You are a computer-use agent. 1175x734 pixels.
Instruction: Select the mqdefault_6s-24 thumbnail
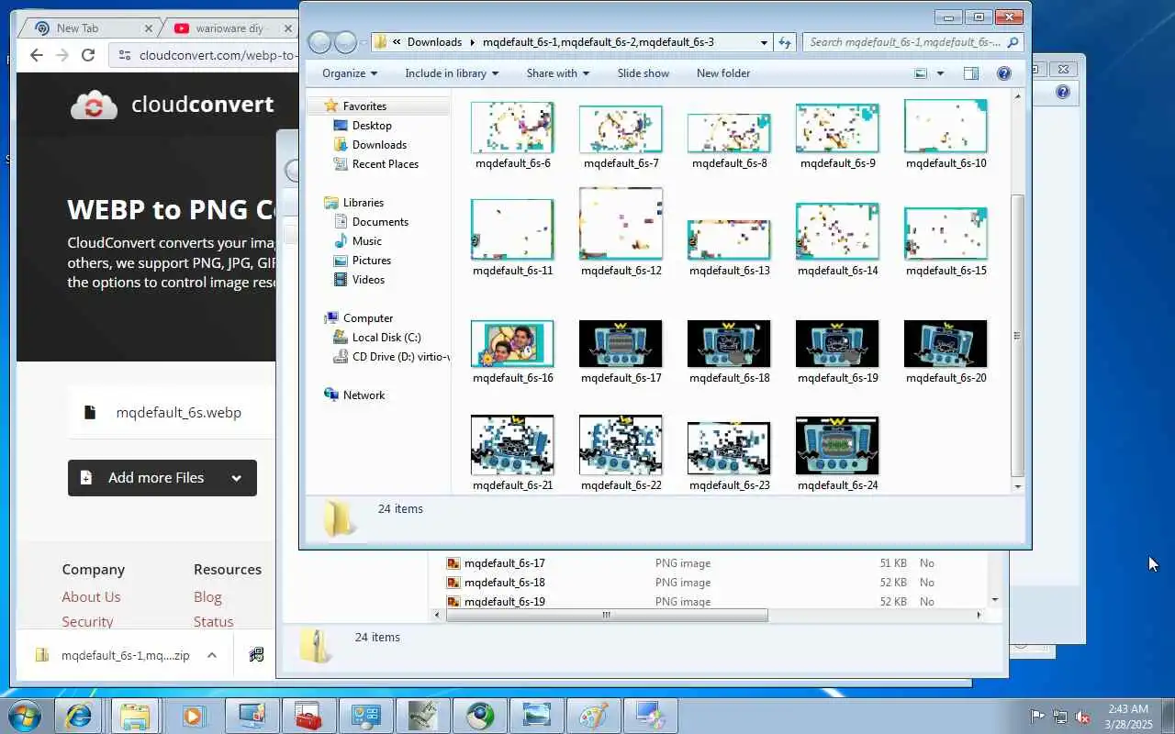[837, 446]
